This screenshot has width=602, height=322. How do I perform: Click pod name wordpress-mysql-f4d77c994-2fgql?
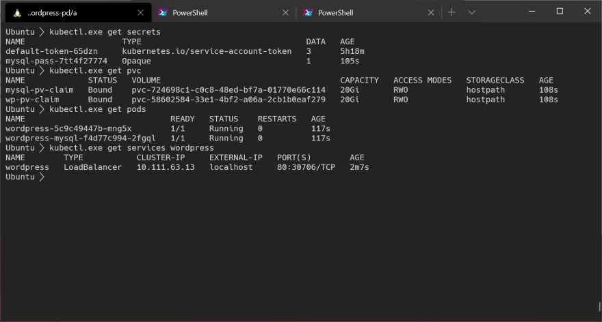(x=81, y=138)
